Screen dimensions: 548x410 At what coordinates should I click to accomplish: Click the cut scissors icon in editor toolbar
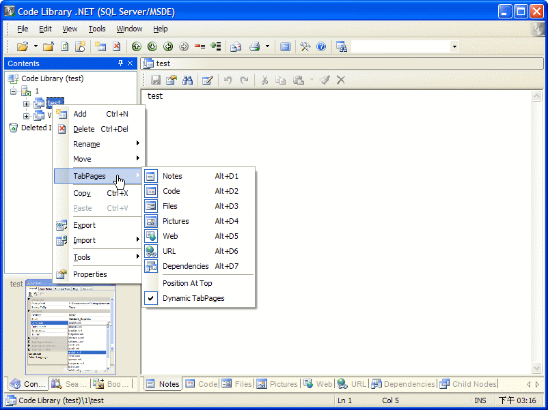click(264, 80)
